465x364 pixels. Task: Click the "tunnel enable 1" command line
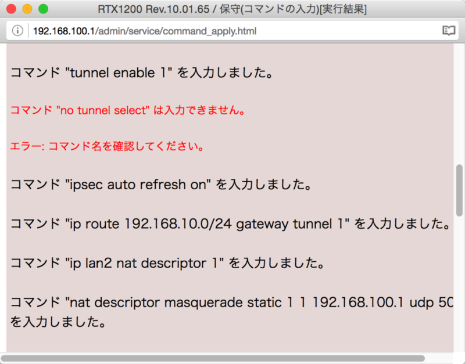tap(142, 73)
